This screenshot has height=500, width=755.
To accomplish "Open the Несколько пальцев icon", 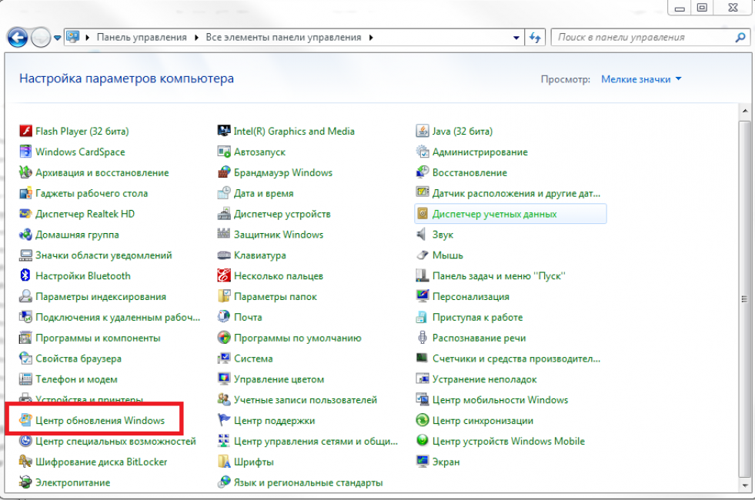I will tap(224, 275).
